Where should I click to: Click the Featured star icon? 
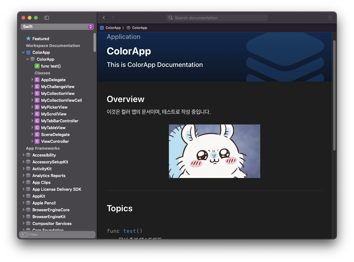click(28, 39)
